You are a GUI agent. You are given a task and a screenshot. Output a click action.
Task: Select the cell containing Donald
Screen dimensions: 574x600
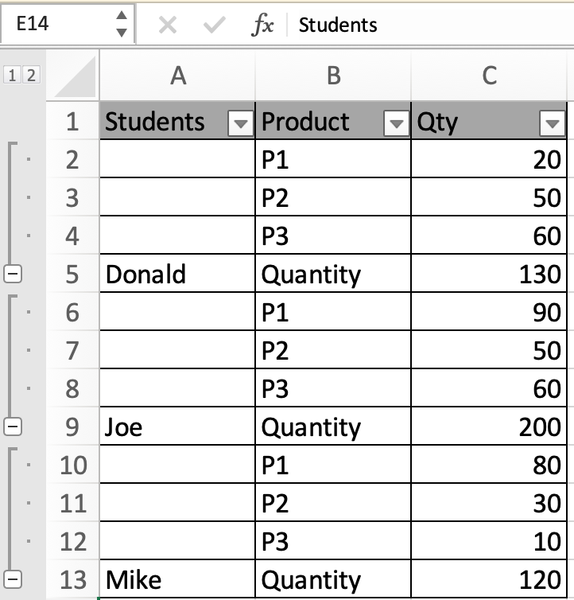tap(177, 273)
